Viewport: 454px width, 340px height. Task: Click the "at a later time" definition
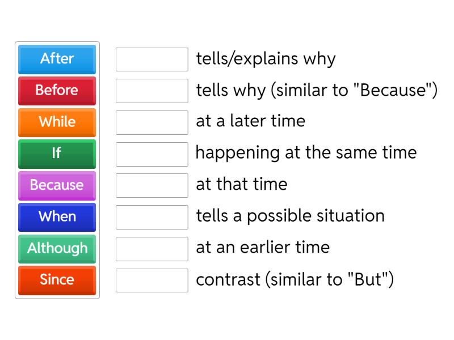[250, 121]
